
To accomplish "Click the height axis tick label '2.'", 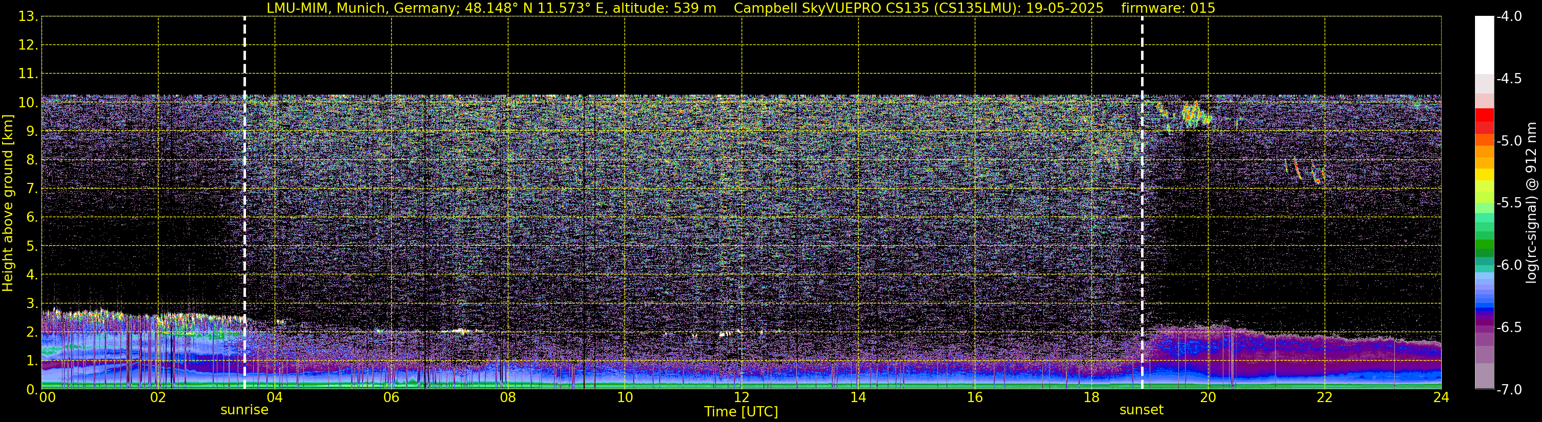I will (x=32, y=333).
